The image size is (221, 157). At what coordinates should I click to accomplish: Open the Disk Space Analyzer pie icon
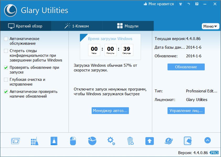coord(92,141)
